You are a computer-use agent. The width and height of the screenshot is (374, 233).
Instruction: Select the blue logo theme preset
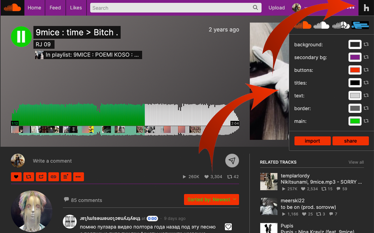tap(360, 25)
